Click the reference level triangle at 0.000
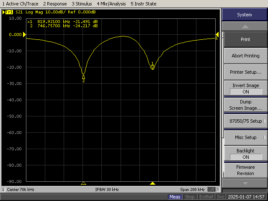 pos(24,34)
